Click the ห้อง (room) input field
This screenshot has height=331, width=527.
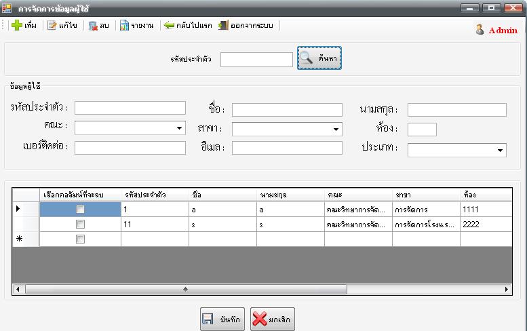[x=422, y=130]
